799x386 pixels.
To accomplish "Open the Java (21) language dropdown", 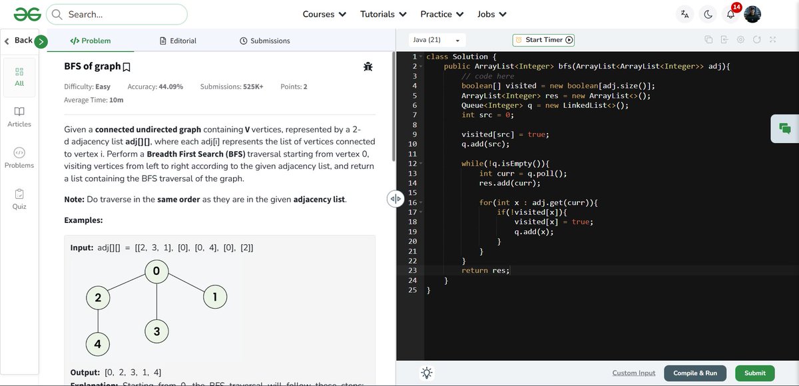I will tap(437, 40).
